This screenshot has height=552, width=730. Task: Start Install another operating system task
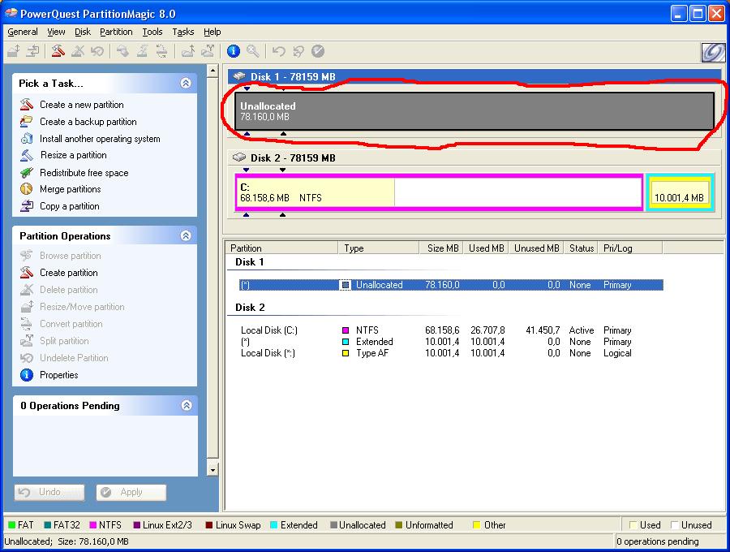[x=100, y=138]
